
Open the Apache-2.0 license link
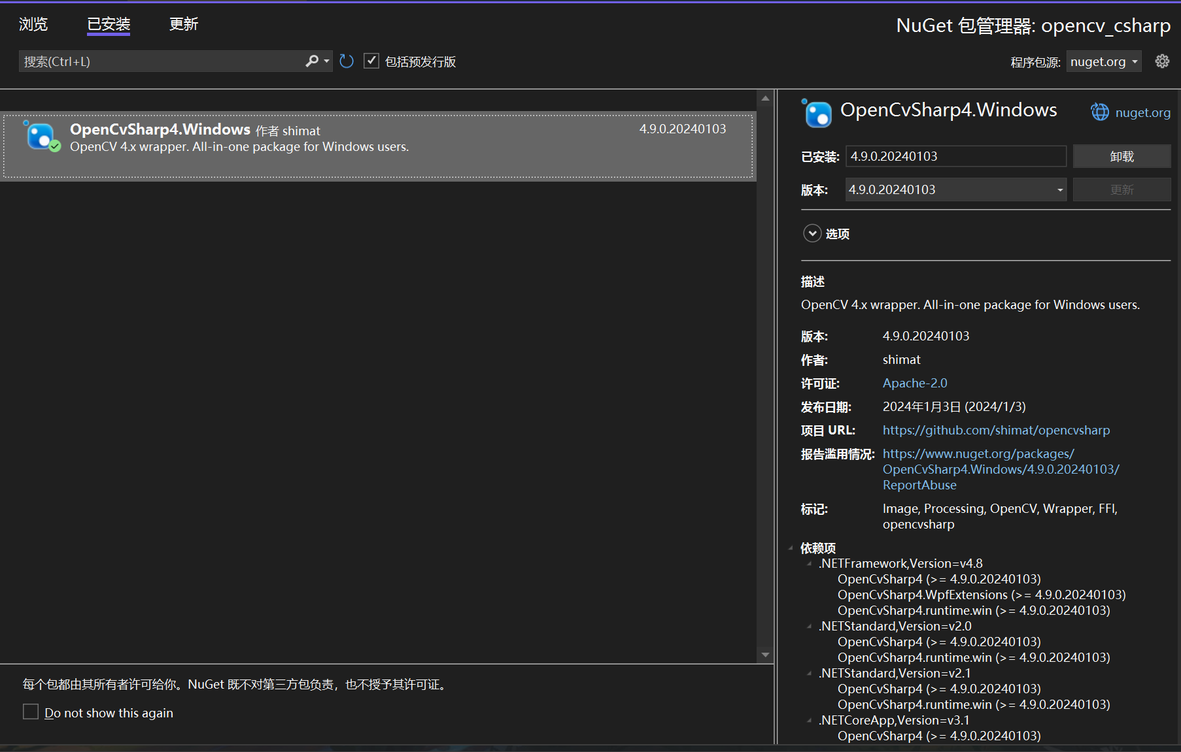click(x=914, y=383)
